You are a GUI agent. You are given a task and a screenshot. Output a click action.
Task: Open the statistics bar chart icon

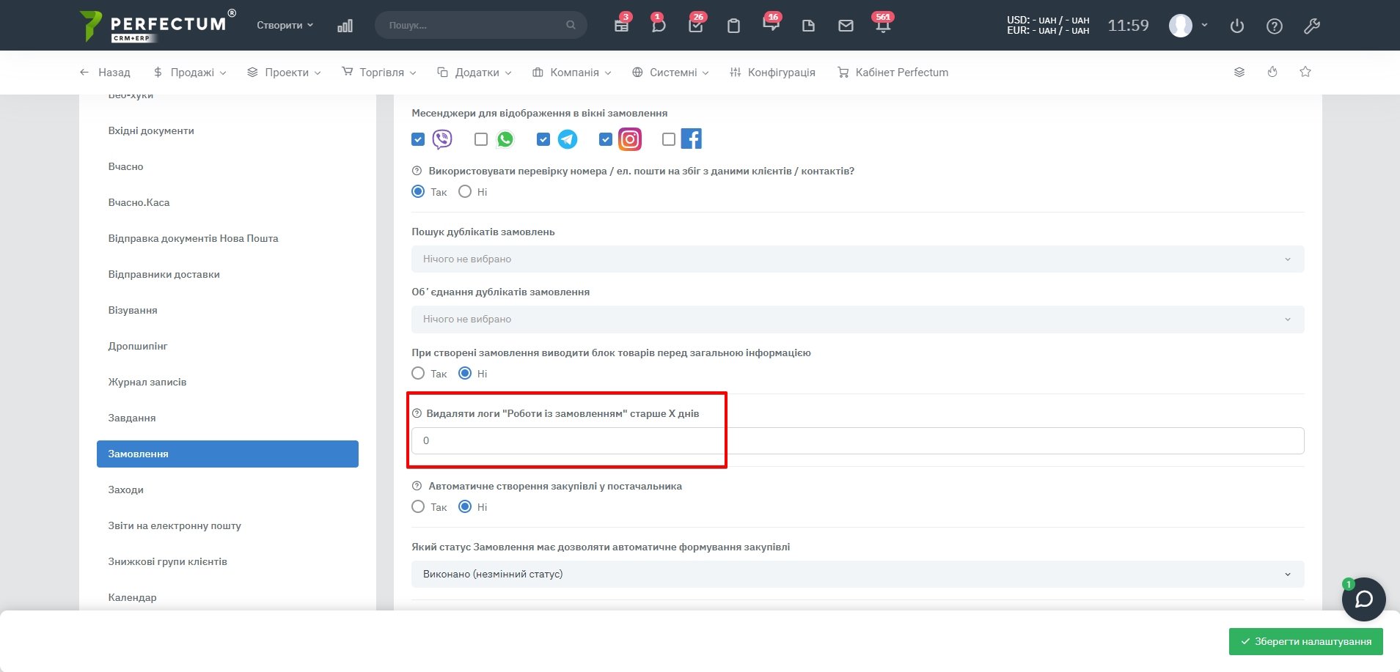[x=345, y=26]
